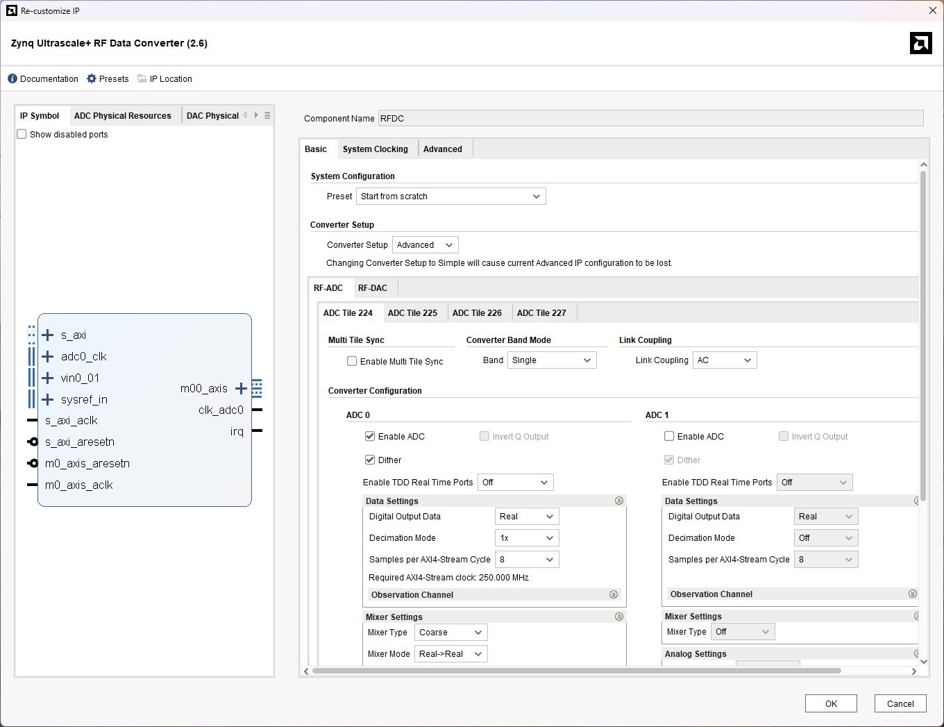This screenshot has width=944, height=727.
Task: Open the ADC Tile 227 tab
Action: [x=542, y=313]
